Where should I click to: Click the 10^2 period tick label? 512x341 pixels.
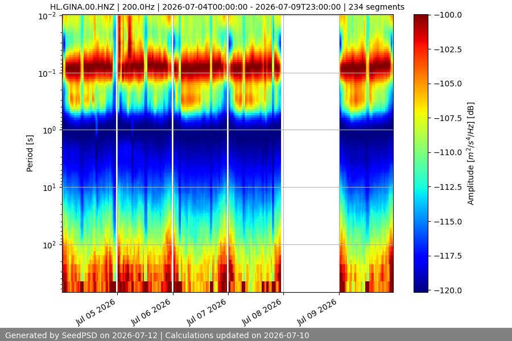49,245
